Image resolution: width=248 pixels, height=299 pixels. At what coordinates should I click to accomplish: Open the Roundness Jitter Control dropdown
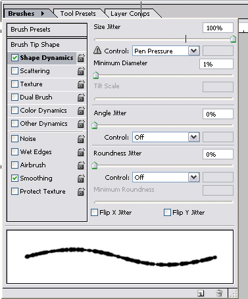166,177
